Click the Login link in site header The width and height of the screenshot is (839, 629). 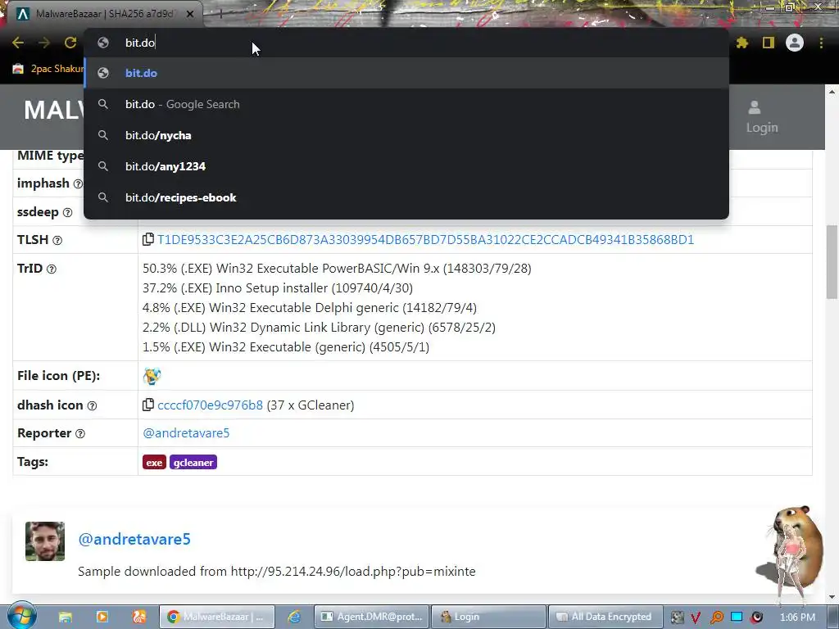point(762,117)
